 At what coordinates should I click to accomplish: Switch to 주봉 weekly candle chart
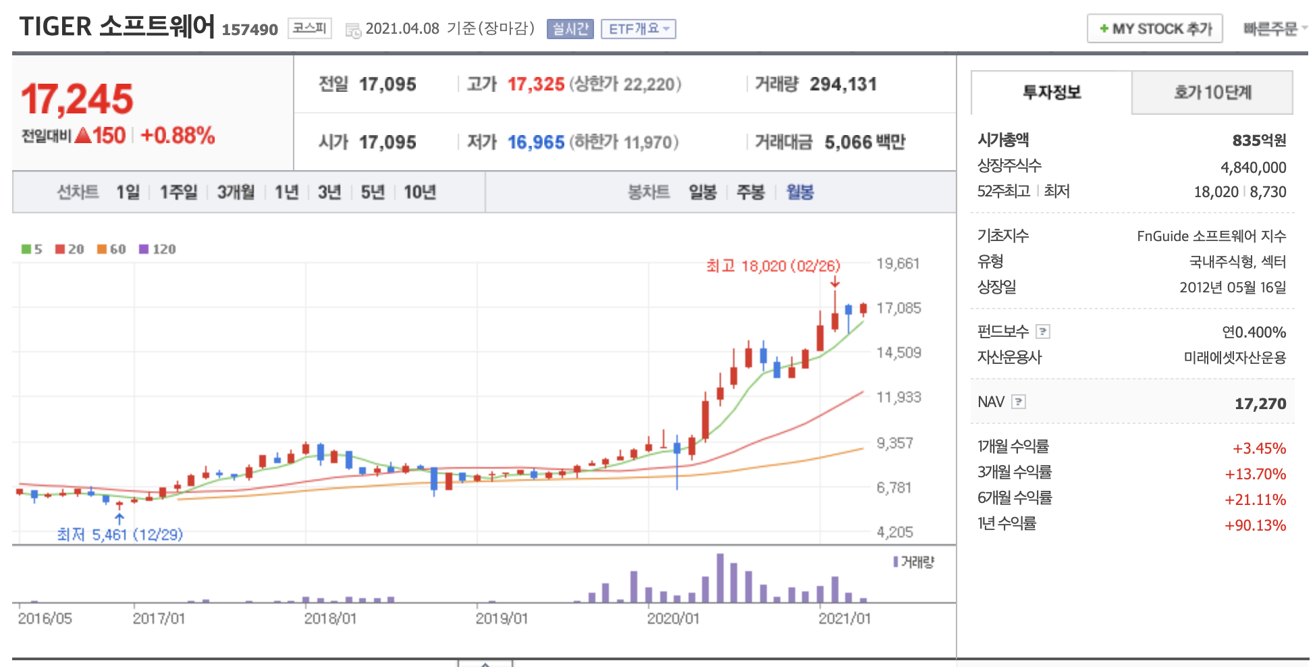[751, 192]
